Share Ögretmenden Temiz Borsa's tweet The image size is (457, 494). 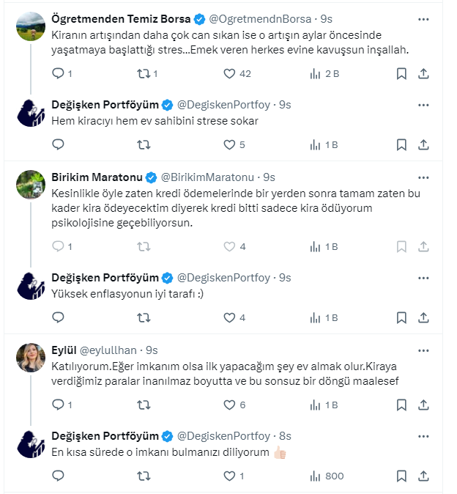(423, 73)
